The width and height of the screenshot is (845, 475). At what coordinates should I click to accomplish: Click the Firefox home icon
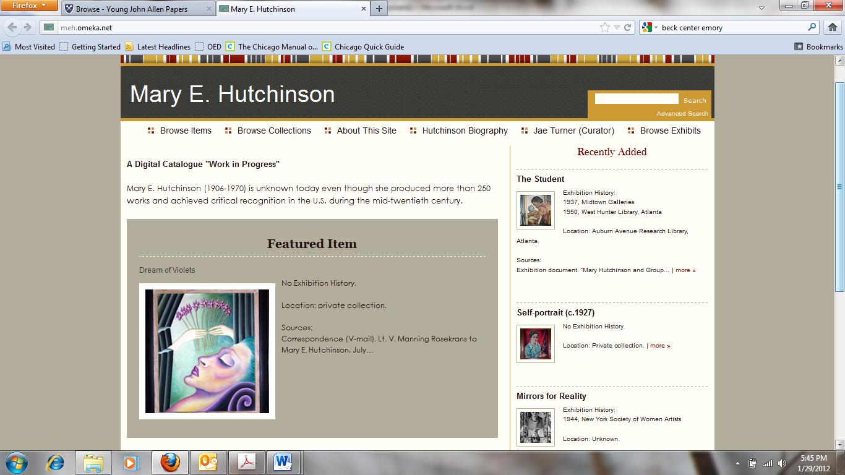833,27
